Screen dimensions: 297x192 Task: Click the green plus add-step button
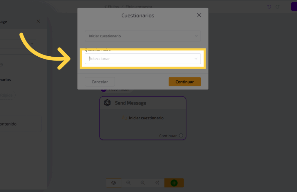(174, 183)
